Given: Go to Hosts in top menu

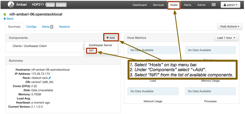Looking at the screenshot, I should pos(174,5).
